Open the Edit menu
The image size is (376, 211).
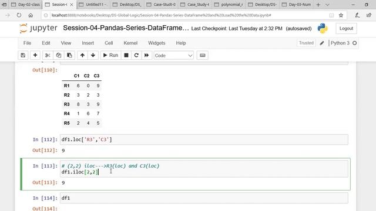coord(46,43)
